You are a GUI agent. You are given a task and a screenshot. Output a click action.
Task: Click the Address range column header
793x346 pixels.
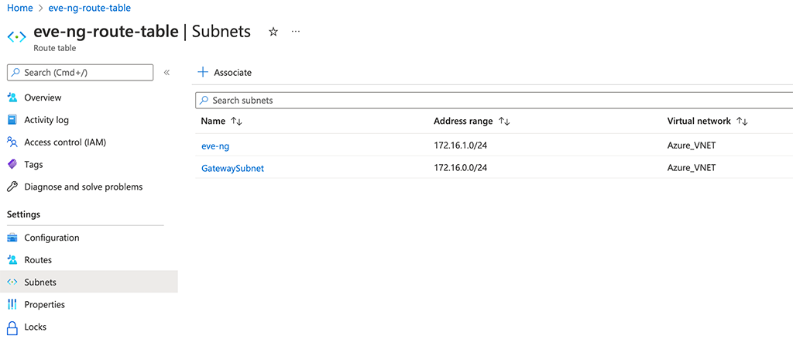(463, 122)
